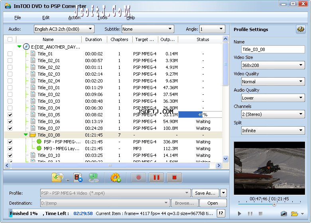Click the gear icon of PSP - PSP MPEG profile row
The image size is (311, 223).
pos(39,142)
